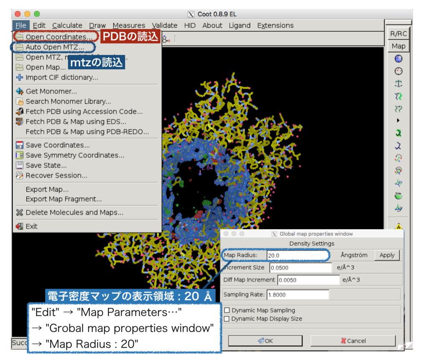Click Delete Molecules and Maps icon
The image size is (428, 361).
point(19,213)
